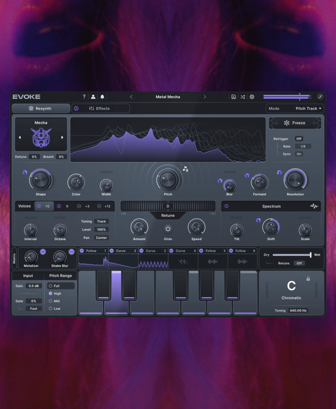
Task: Click the Spectrum waveform icon
Action: pyautogui.click(x=314, y=206)
